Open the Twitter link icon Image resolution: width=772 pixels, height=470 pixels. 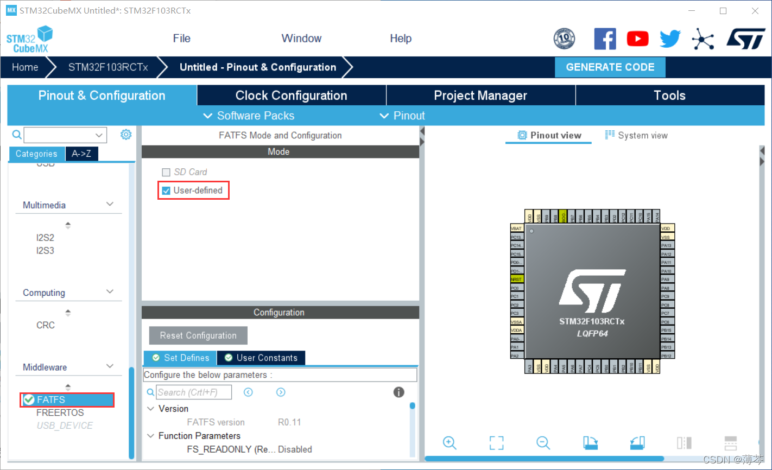(670, 39)
